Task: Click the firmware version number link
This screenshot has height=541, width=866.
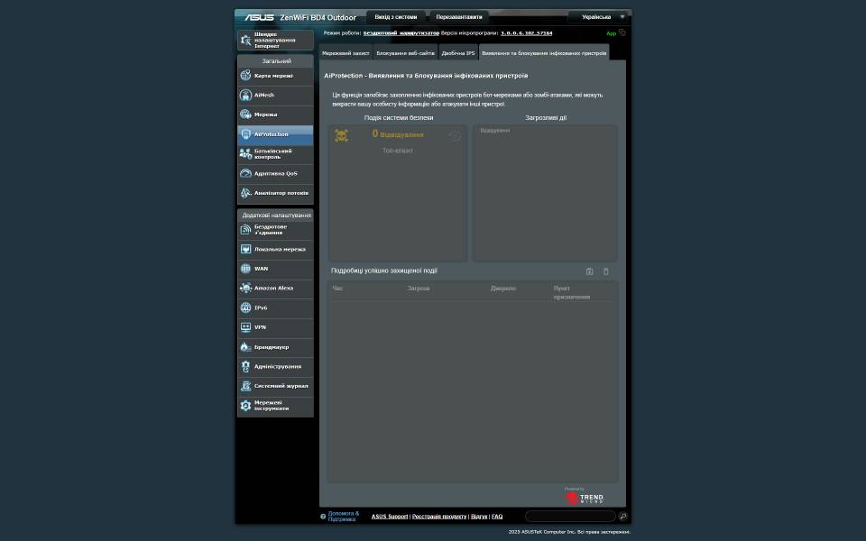Action: pos(527,32)
